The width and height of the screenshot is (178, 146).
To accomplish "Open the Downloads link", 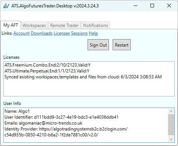I will click(42, 33).
